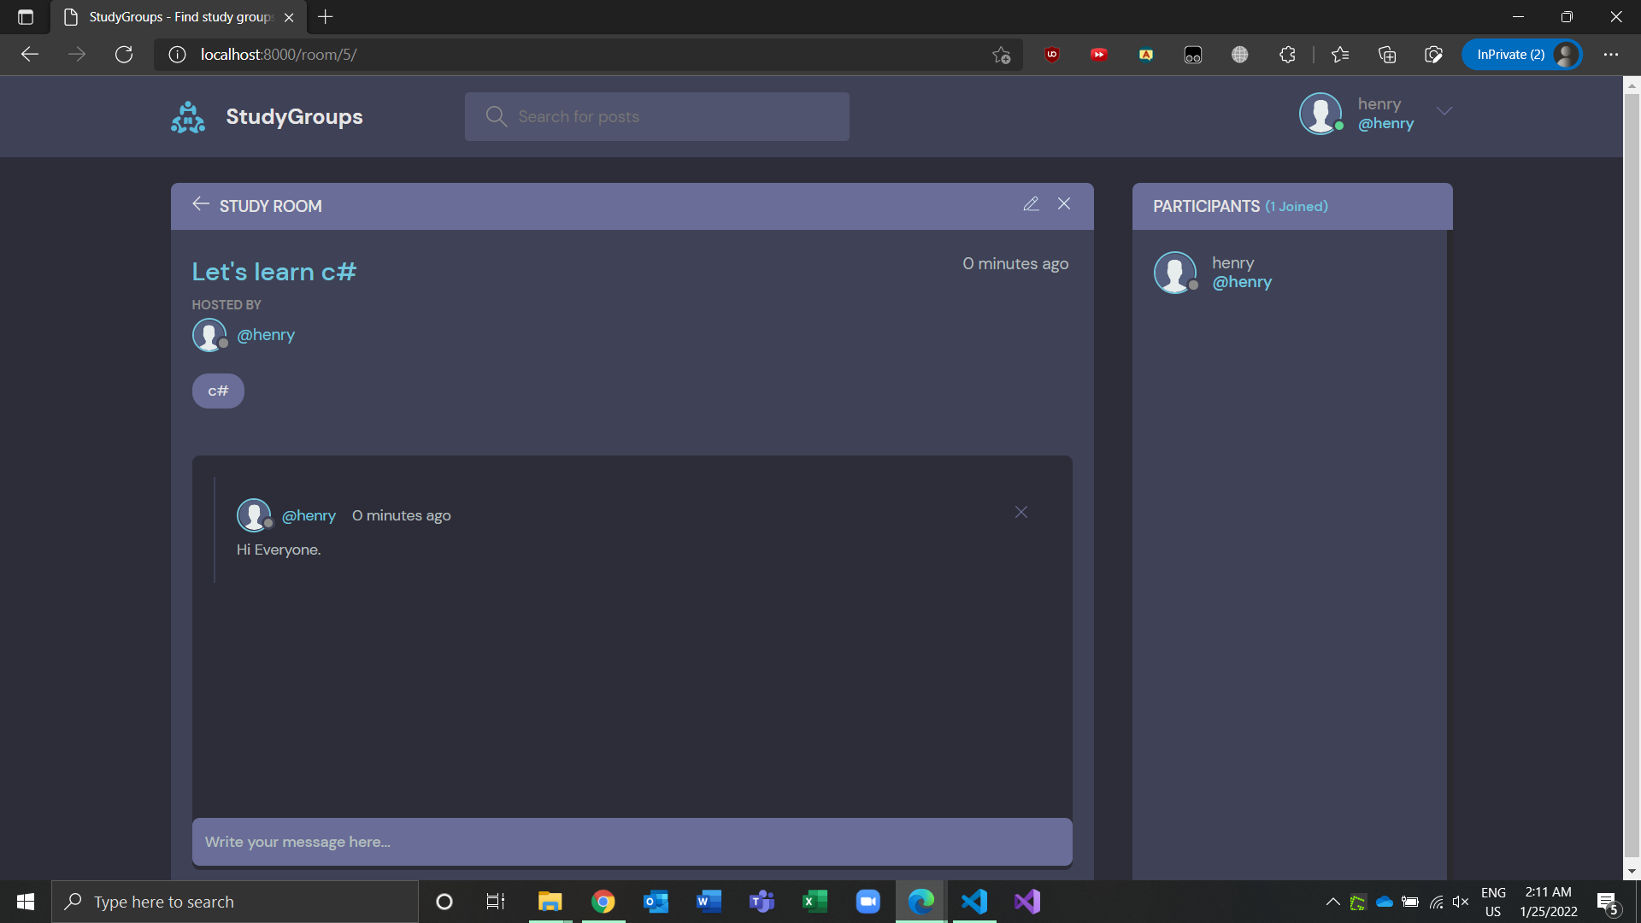
Task: Go back with Study Room arrow
Action: point(201,204)
